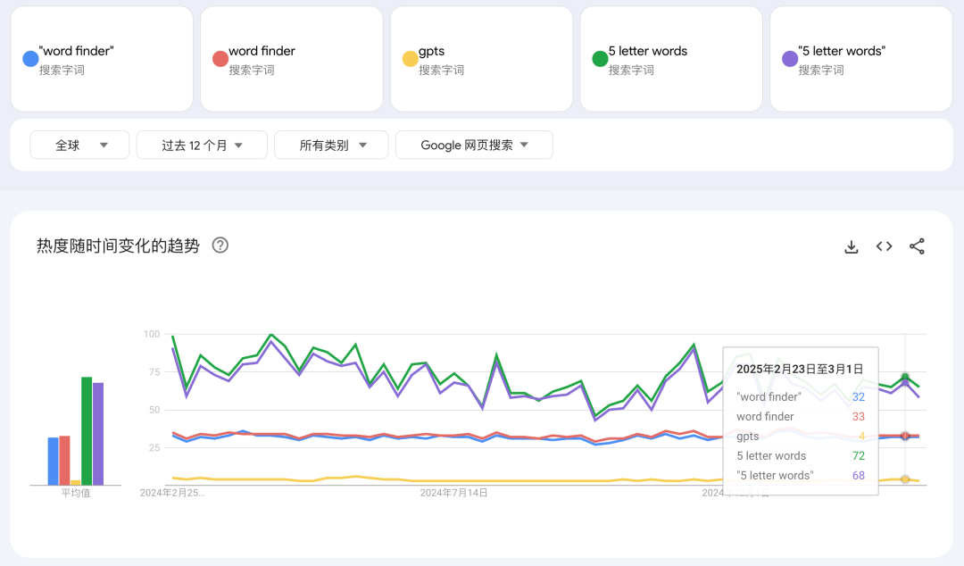Click the 2024年2月25 axis label
The image size is (964, 566).
click(172, 493)
